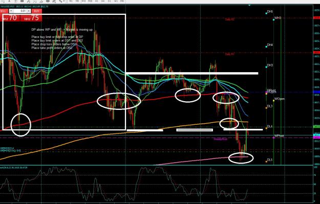Select the DL4 pivot level label
Image resolution: width=320 pixels, height=204 pixels.
(270, 127)
